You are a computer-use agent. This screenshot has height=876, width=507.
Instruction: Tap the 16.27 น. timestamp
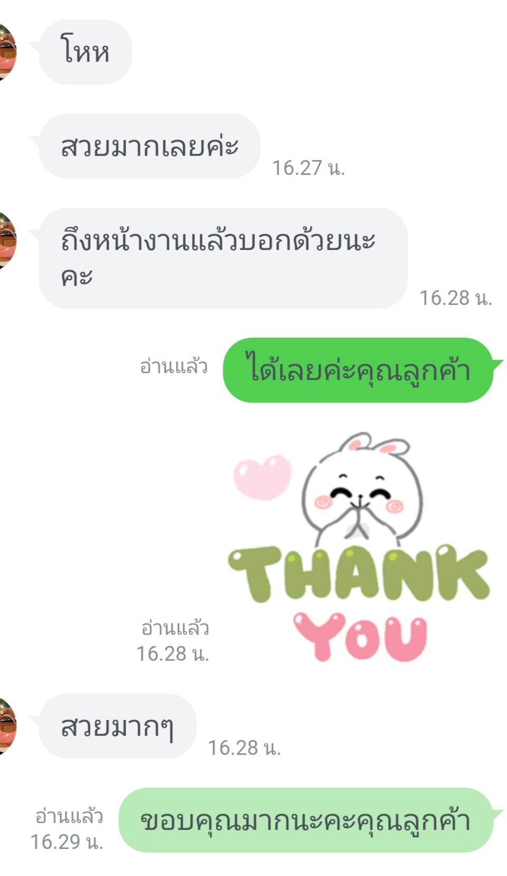pyautogui.click(x=308, y=168)
